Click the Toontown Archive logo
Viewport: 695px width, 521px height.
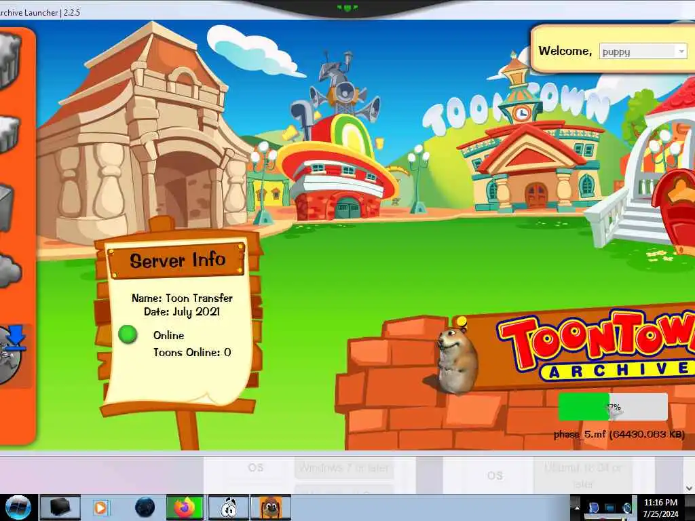coord(596,345)
